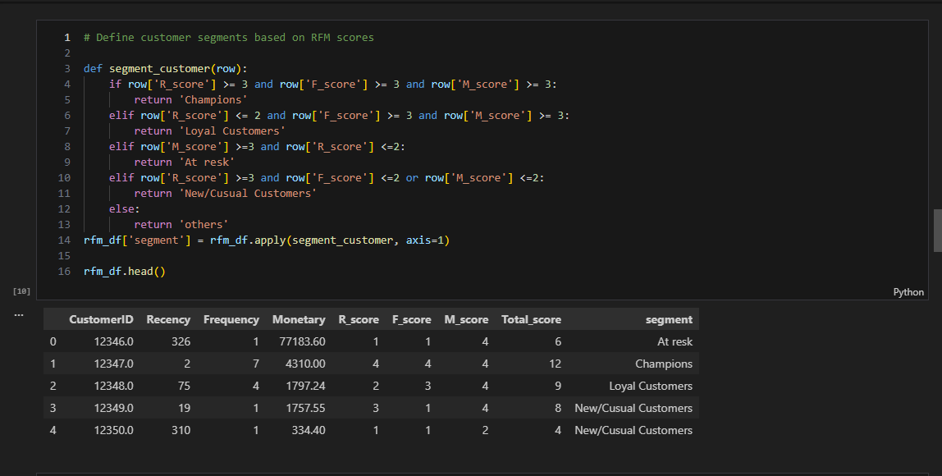Click the F_score column header
The height and width of the screenshot is (476, 942).
pyautogui.click(x=412, y=319)
